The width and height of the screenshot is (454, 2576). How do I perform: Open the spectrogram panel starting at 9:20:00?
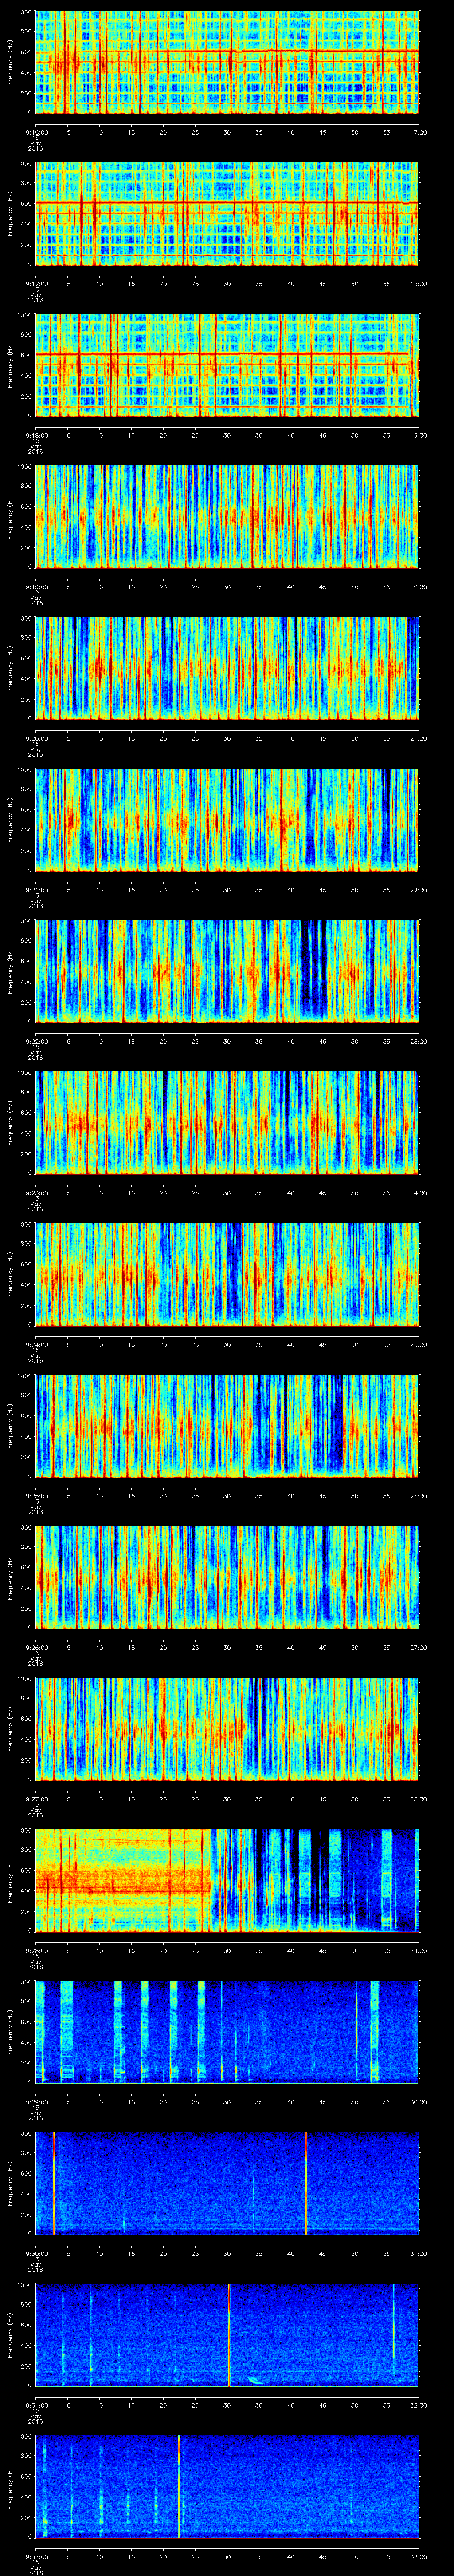coord(227,668)
